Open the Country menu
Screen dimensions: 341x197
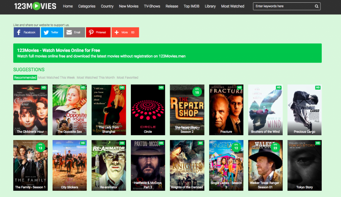coord(107,6)
